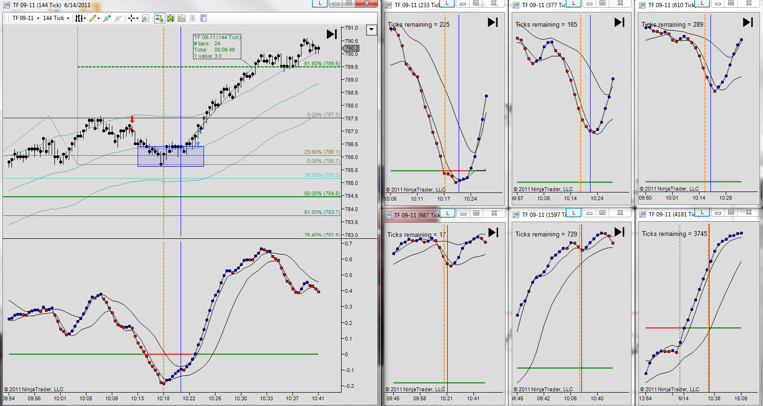Click the ruler info box showing bars 24
Image resolution: width=763 pixels, height=406 pixels.
[x=217, y=46]
